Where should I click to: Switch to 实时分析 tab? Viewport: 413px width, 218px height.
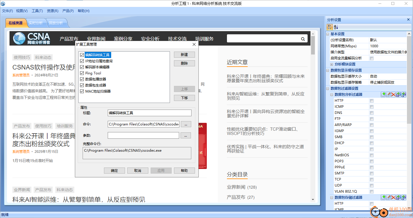coord(36,23)
